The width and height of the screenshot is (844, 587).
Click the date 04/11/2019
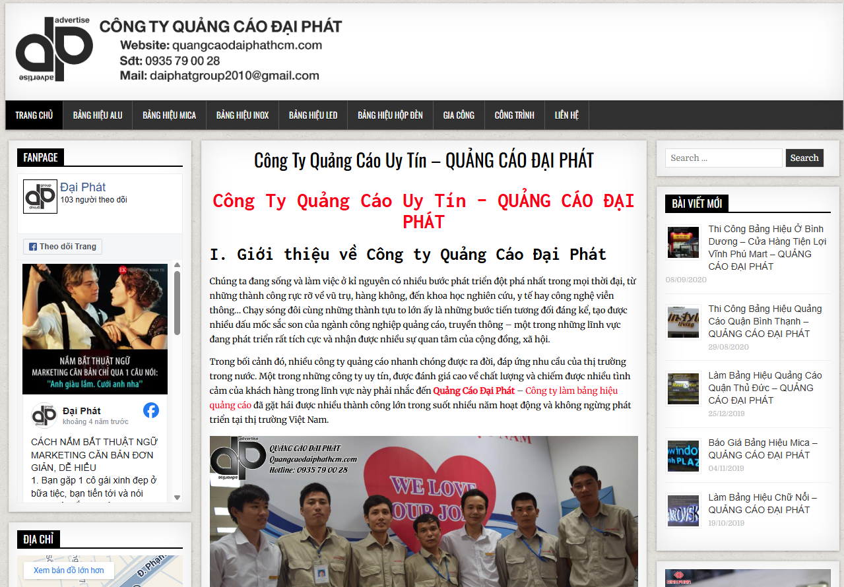(x=726, y=468)
